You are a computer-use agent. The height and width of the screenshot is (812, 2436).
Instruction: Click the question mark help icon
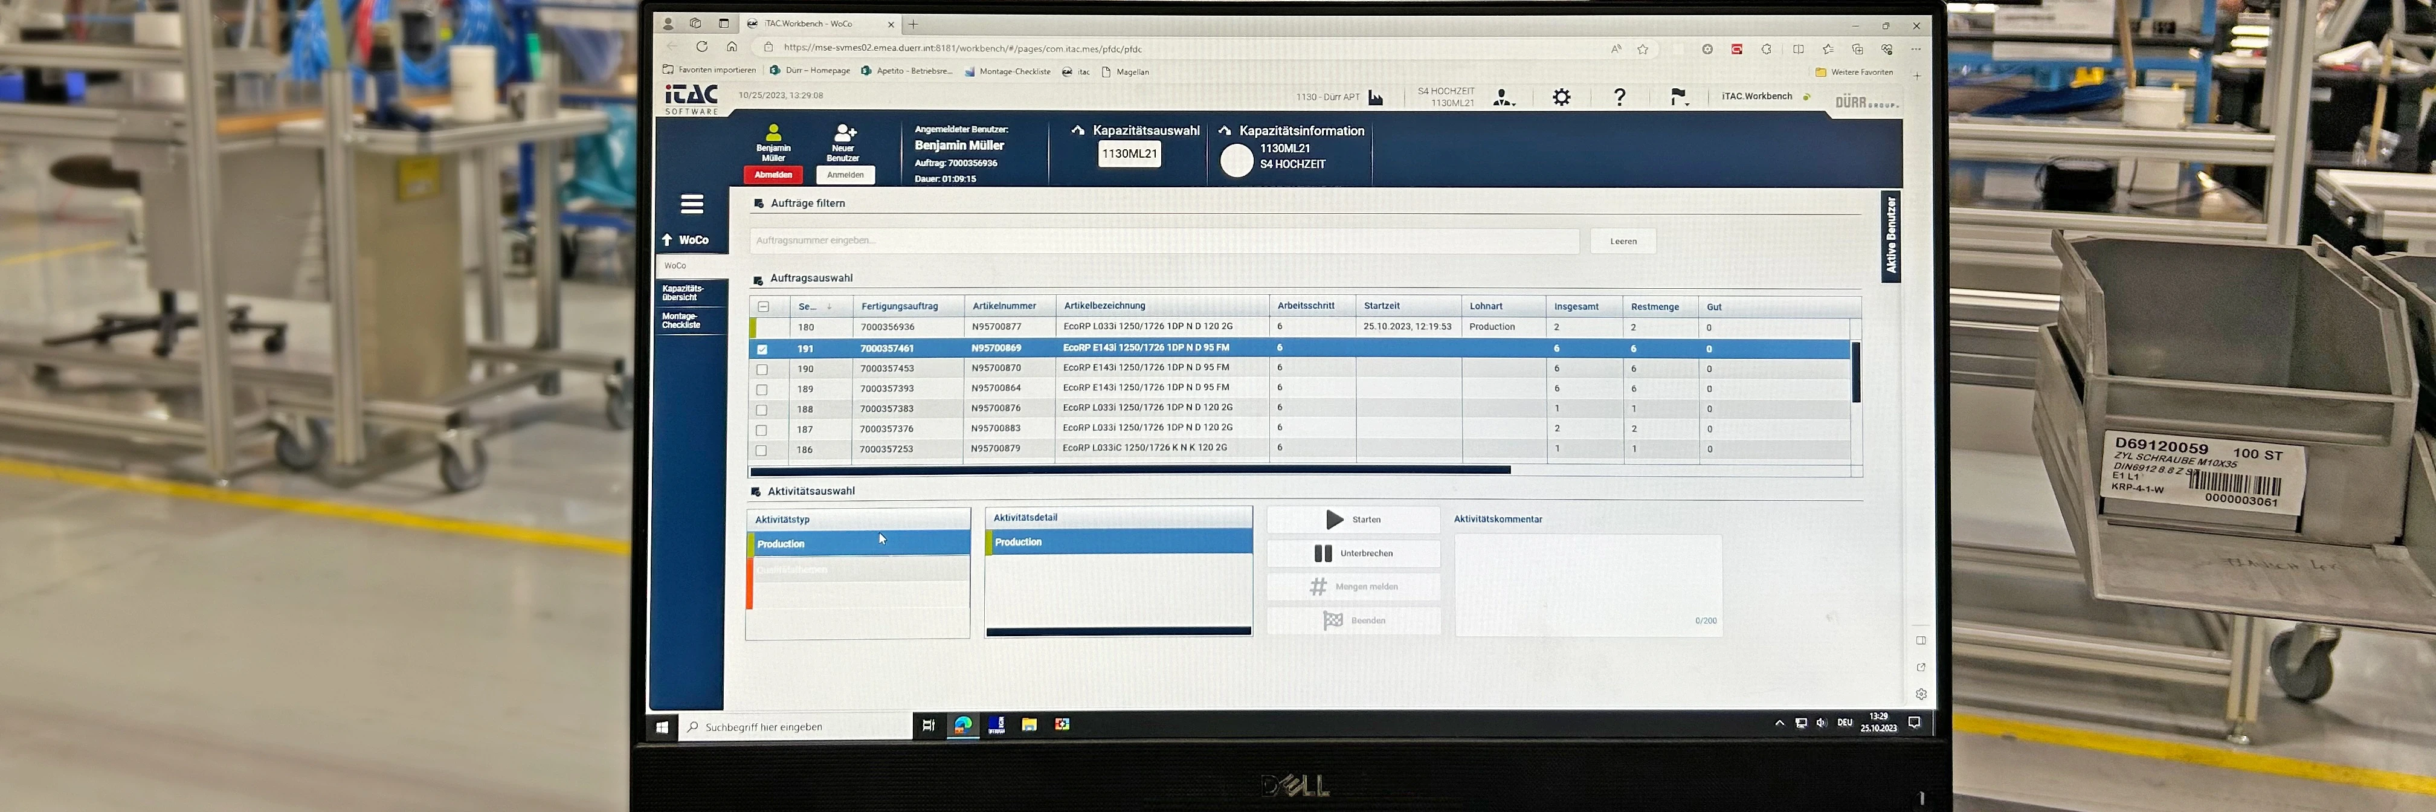1619,97
